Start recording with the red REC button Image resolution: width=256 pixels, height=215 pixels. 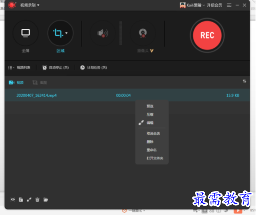[207, 35]
